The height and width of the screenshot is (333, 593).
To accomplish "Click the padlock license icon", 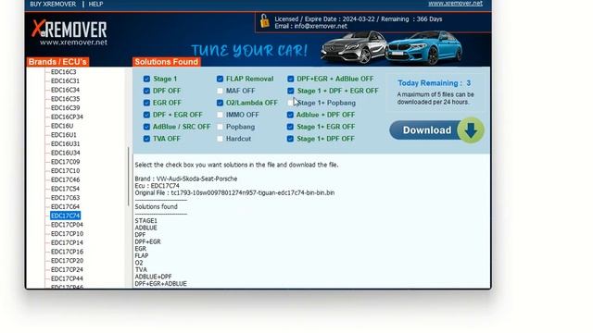I will click(x=265, y=21).
